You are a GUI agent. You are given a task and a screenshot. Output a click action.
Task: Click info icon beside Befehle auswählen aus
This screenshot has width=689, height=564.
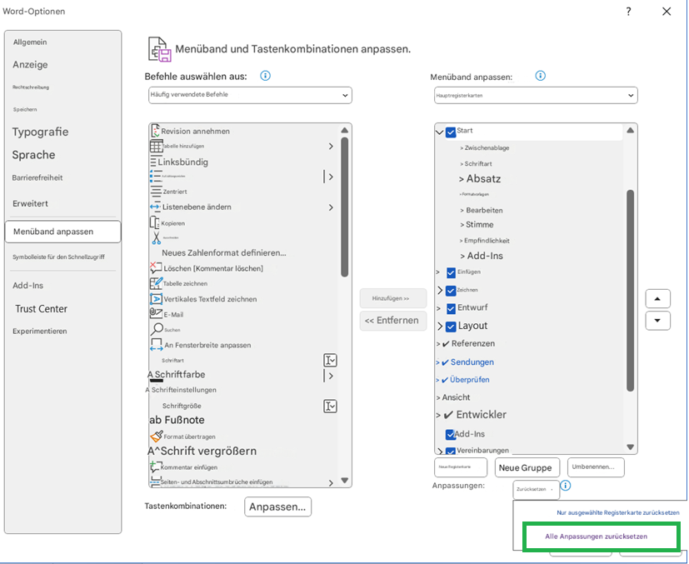tap(266, 76)
